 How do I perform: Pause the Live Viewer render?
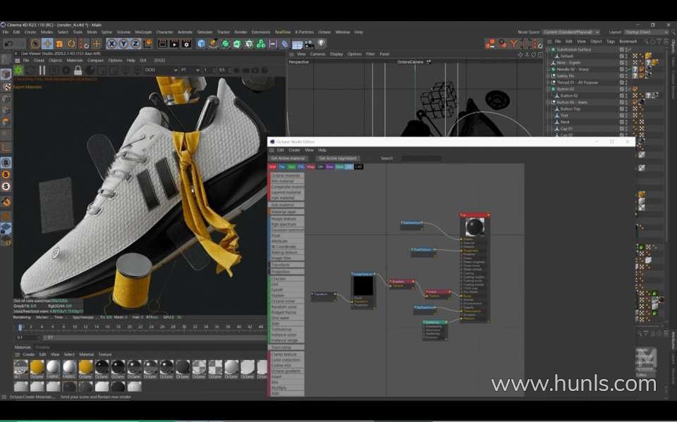click(x=42, y=70)
